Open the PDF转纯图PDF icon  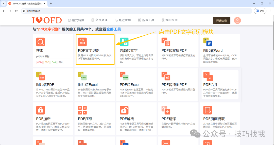pyautogui.click(x=166, y=76)
